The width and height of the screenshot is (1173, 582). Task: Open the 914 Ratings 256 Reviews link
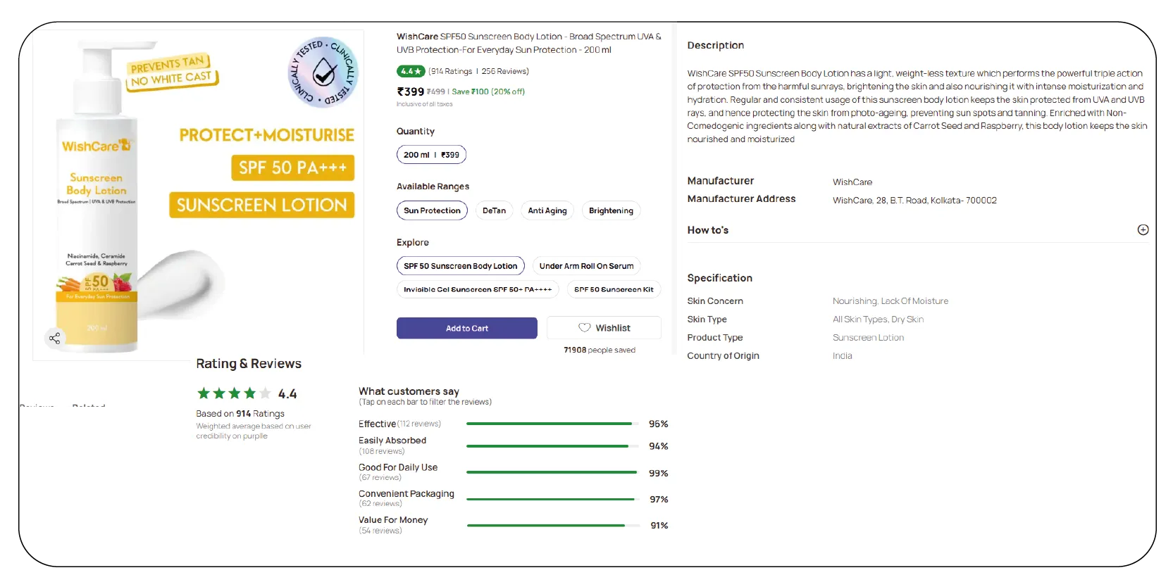click(x=479, y=71)
